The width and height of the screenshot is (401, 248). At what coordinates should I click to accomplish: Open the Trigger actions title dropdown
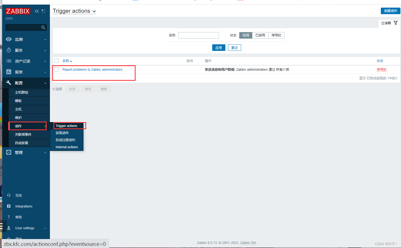click(74, 11)
